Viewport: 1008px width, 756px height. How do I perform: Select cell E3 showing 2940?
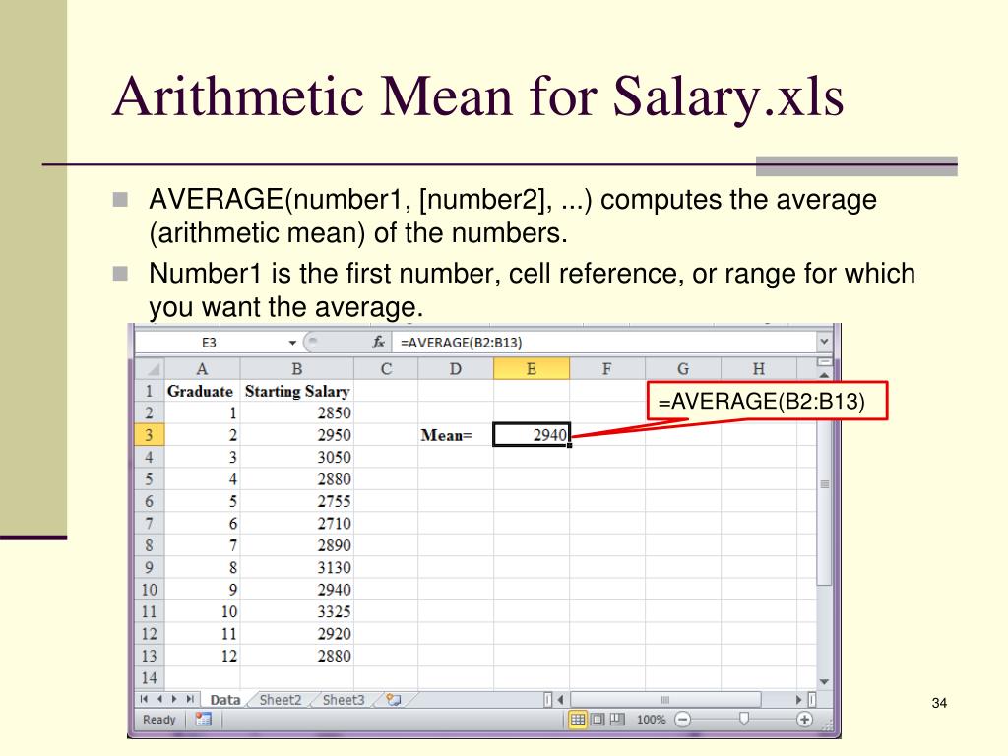pos(531,435)
